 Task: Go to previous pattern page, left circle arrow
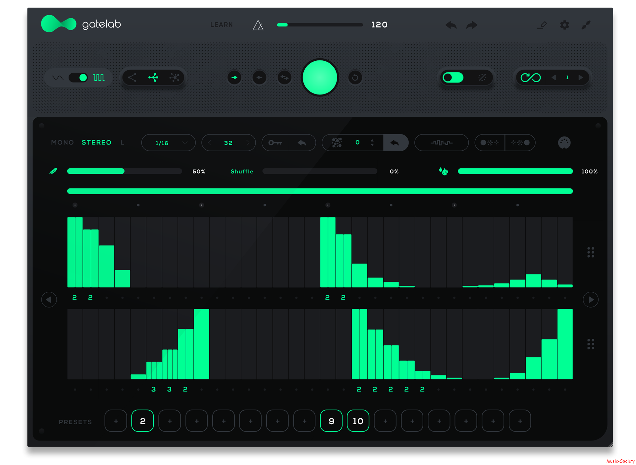[x=49, y=300]
